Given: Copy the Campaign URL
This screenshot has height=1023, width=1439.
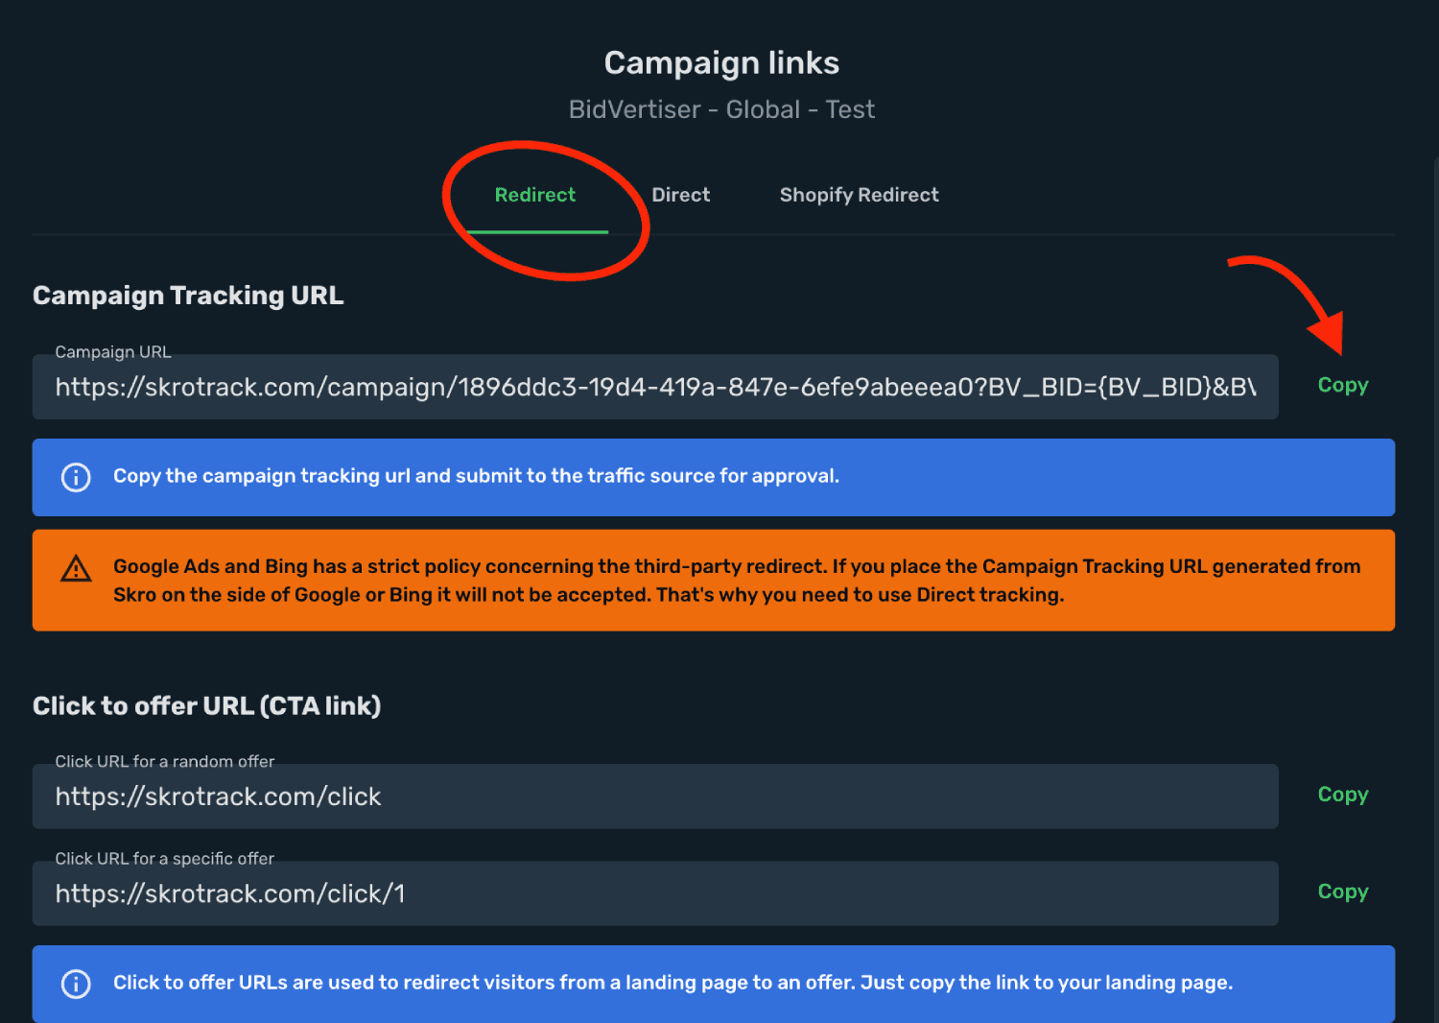Looking at the screenshot, I should click(1343, 385).
